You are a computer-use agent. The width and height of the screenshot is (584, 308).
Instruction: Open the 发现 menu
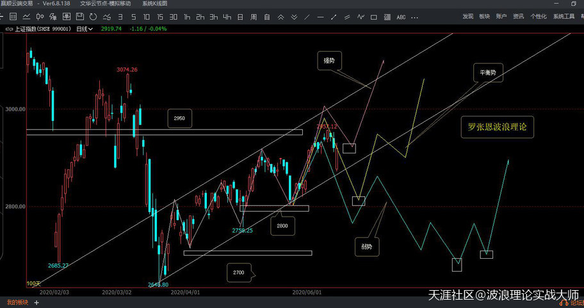[468, 17]
